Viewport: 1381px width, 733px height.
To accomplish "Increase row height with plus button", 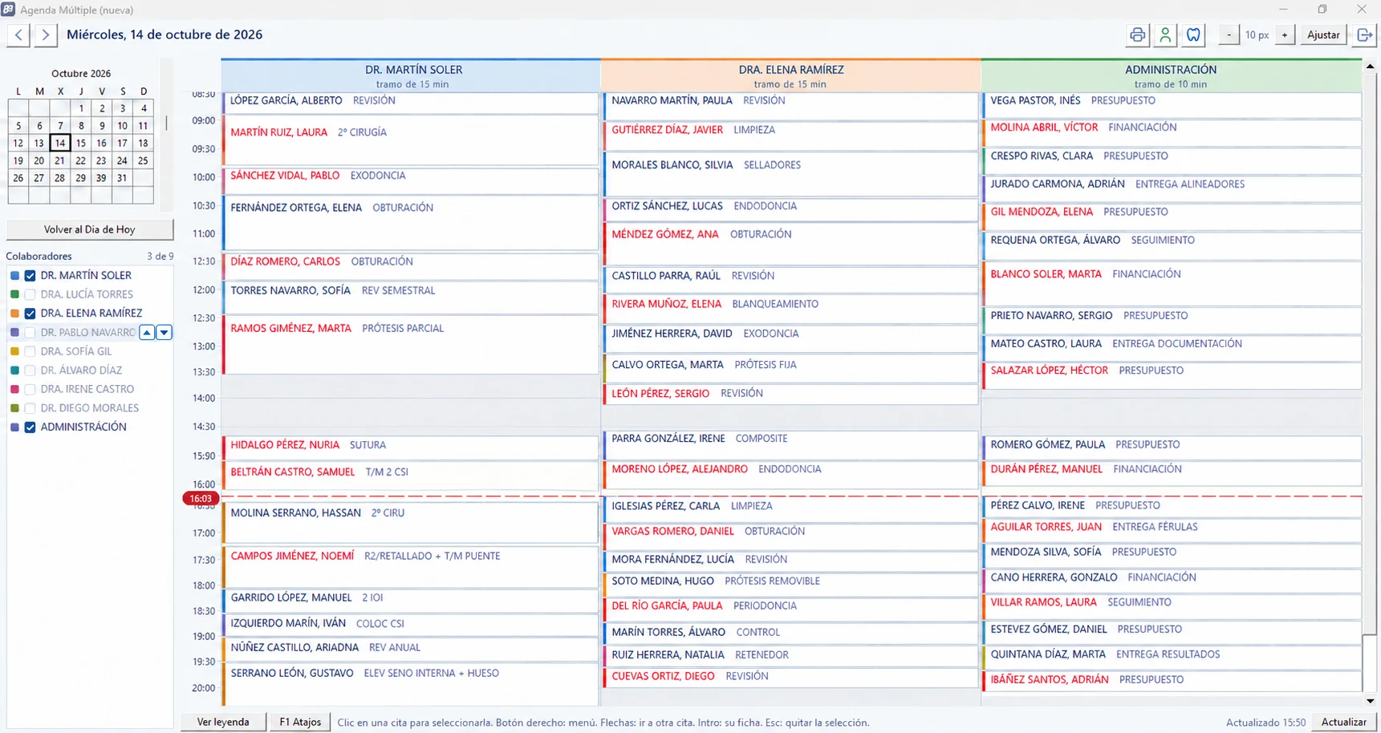I will click(1285, 34).
